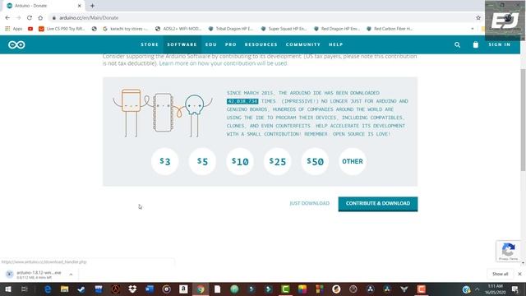Viewport: 526px width, 296px height.
Task: Open the karachi toy stores bookmark
Action: (x=126, y=29)
